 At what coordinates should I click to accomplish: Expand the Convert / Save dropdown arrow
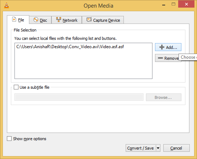point(158,148)
